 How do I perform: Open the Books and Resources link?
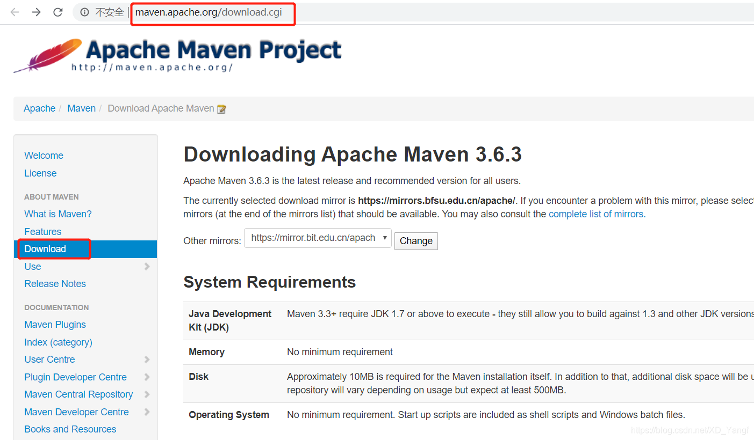click(70, 429)
